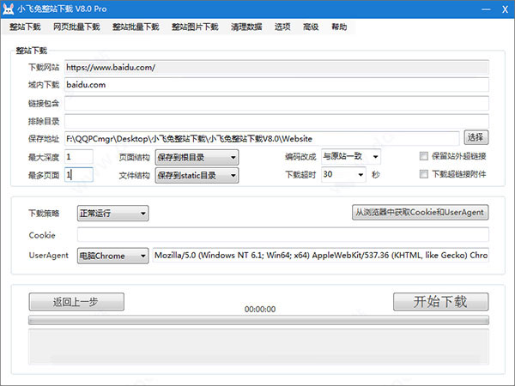Open the 网页批量下载 menu

(x=76, y=27)
